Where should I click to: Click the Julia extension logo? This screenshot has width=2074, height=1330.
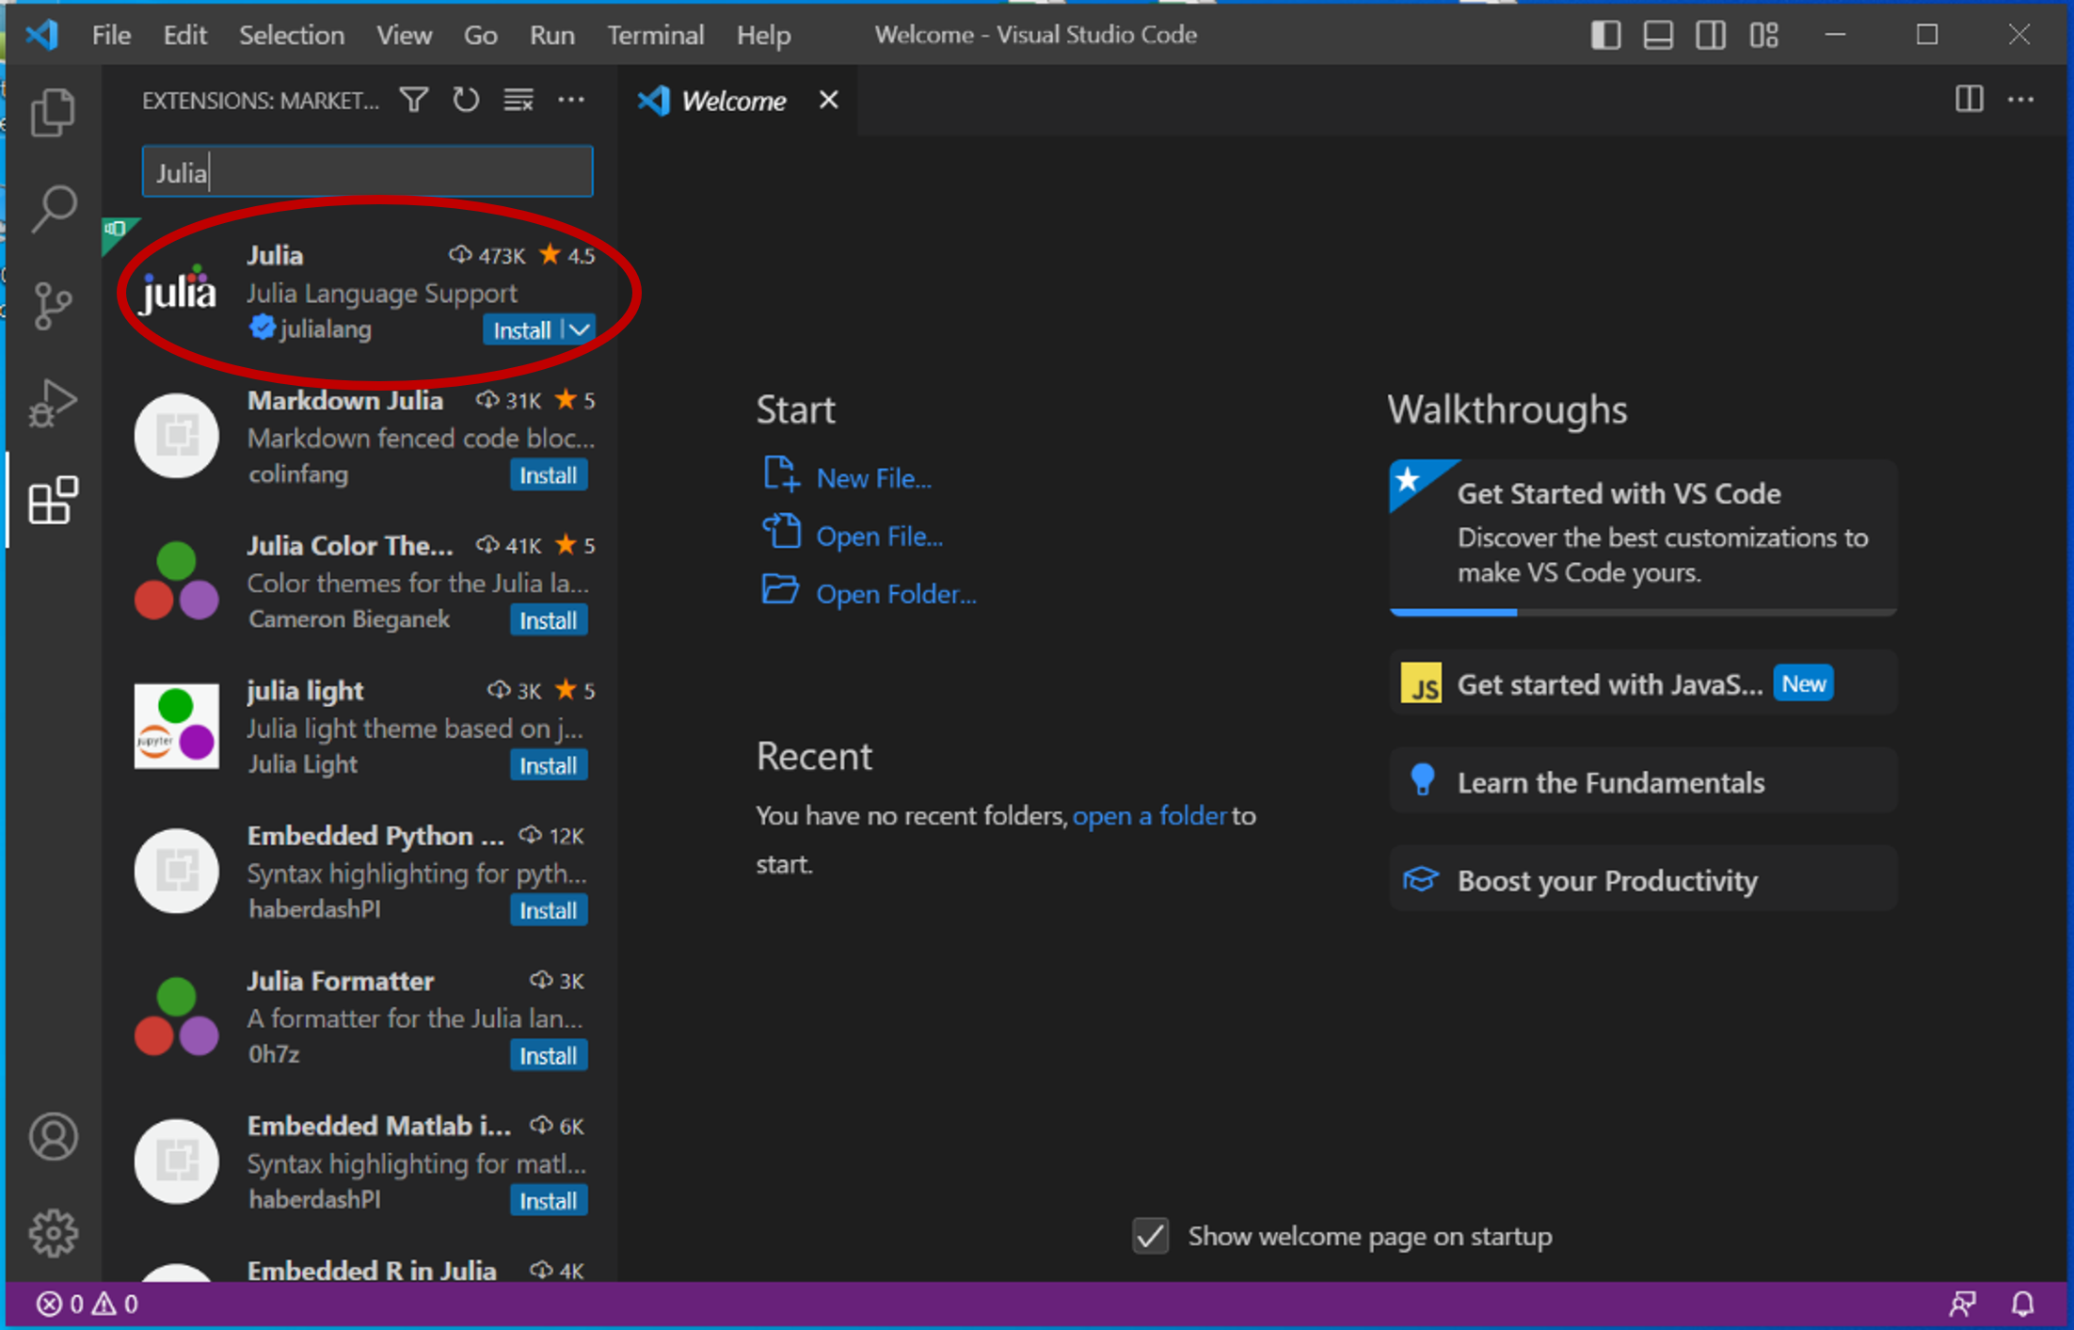click(177, 291)
